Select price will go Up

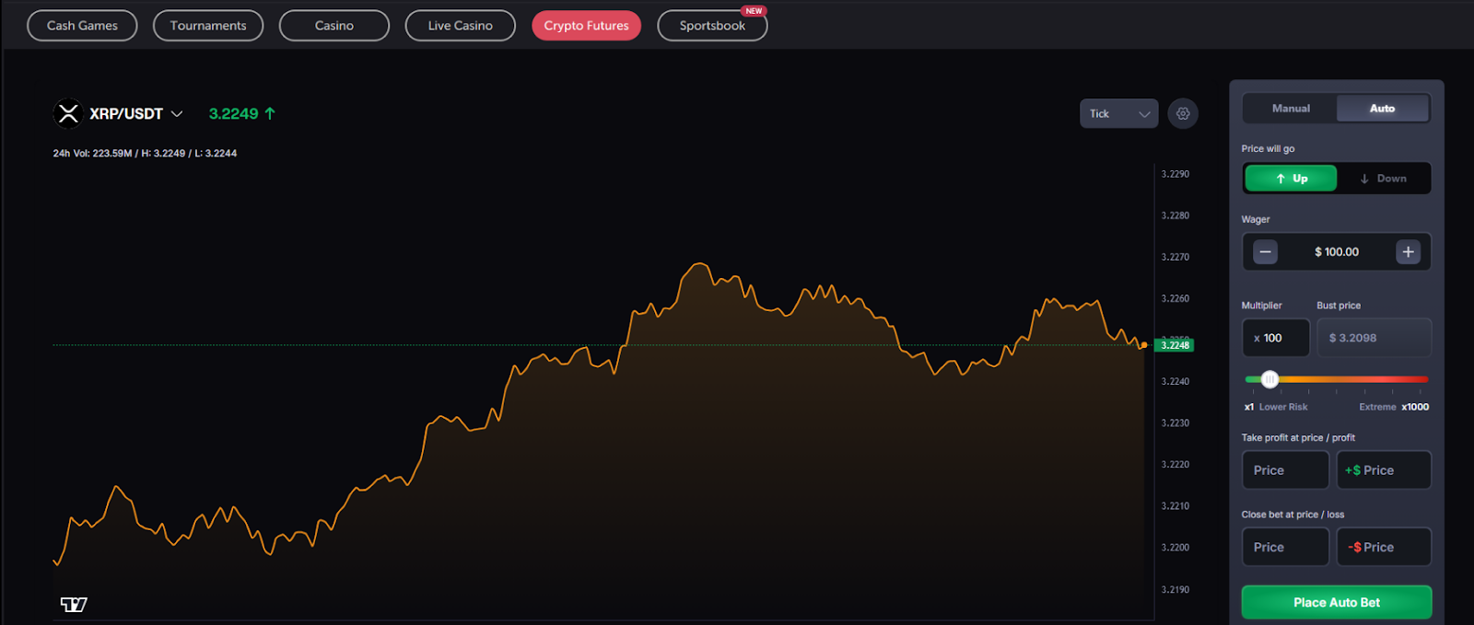[x=1291, y=179]
